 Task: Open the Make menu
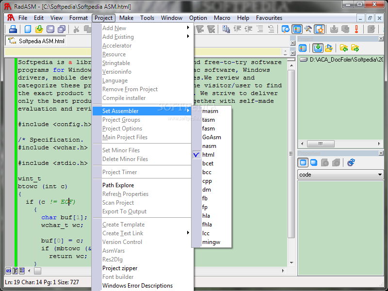126,18
